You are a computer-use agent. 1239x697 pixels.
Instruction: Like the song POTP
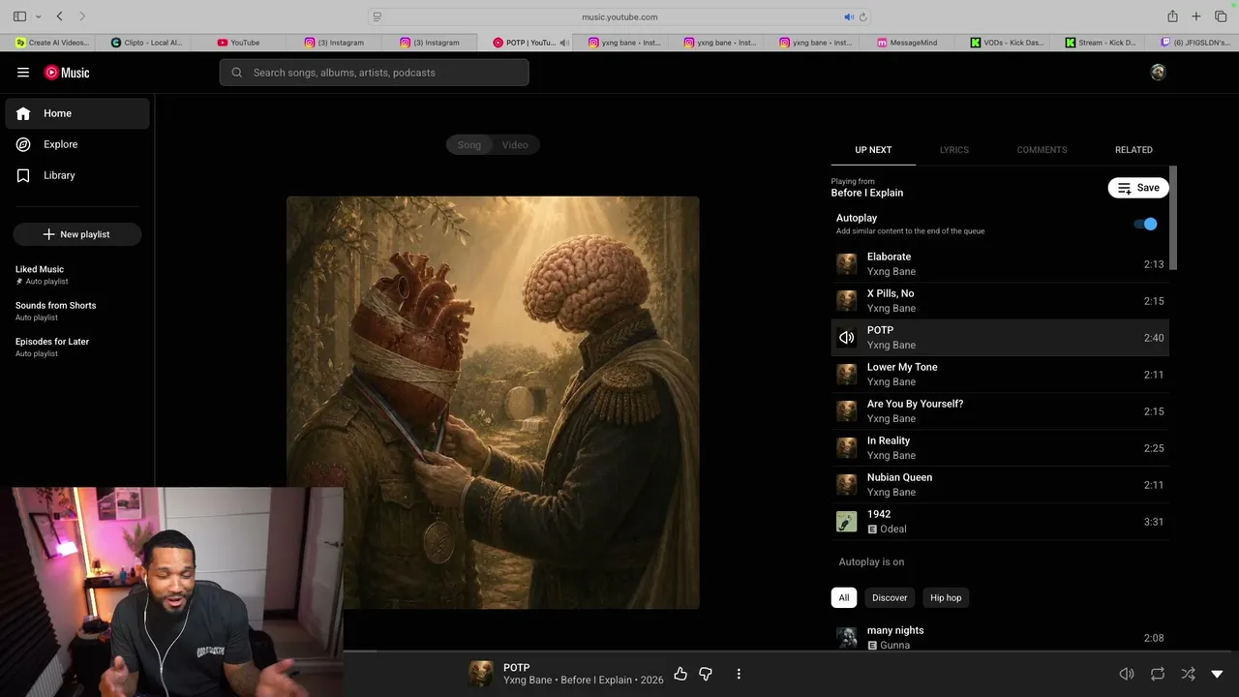[x=680, y=674]
